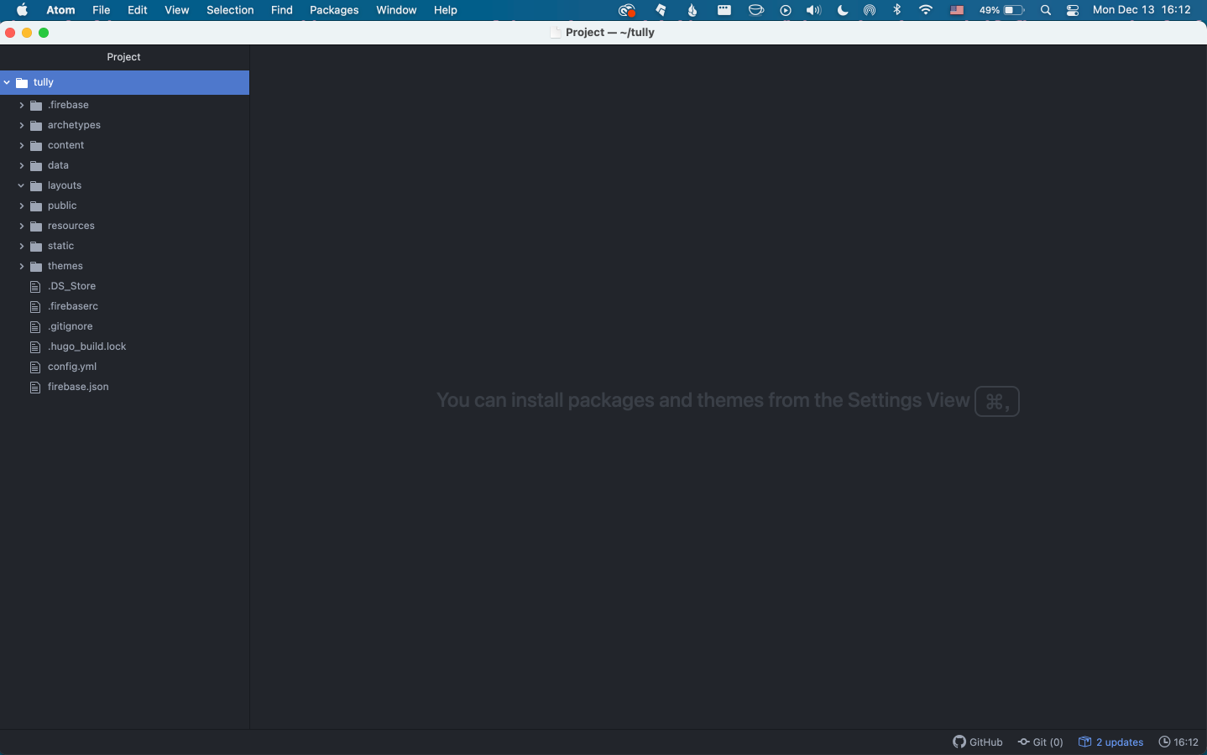
Task: Open the Wi-Fi menu bar icon
Action: click(926, 10)
